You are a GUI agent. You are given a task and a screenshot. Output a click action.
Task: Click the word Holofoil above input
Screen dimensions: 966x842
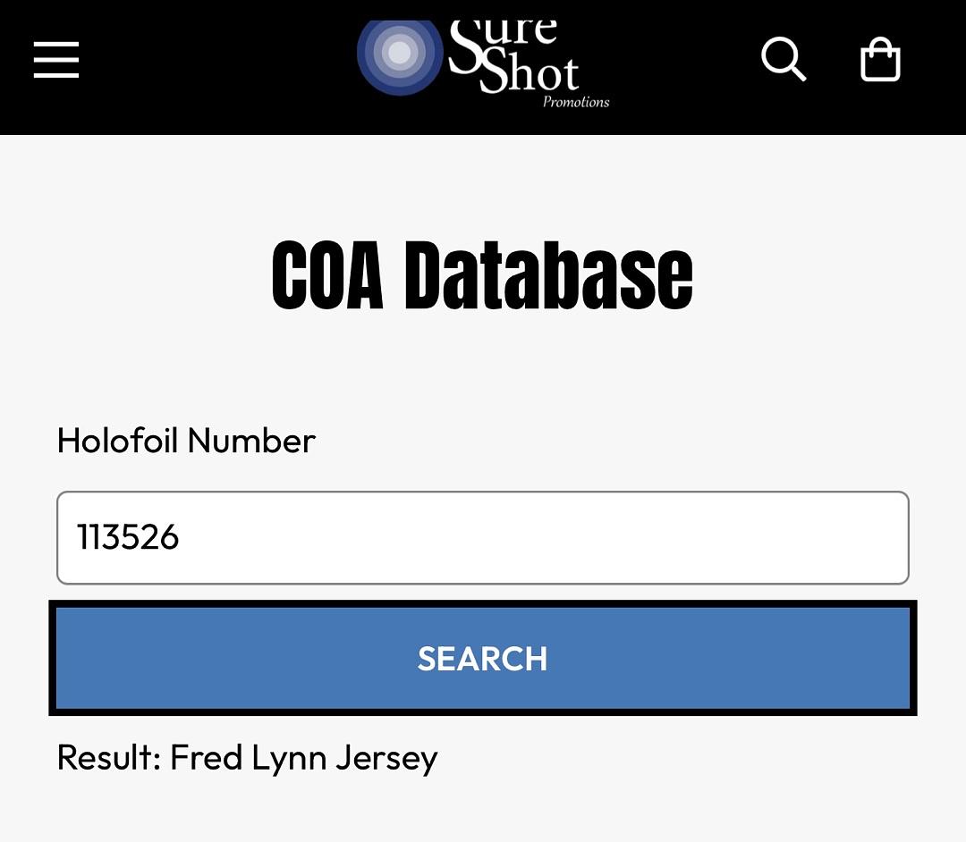[117, 441]
